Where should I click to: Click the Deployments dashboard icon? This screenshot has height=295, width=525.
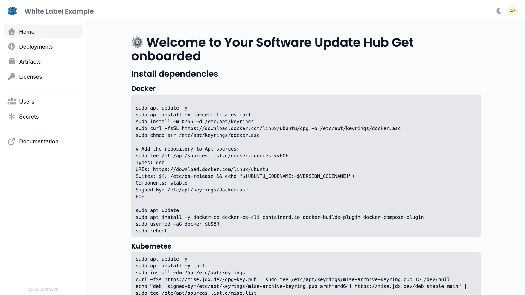[x=12, y=46]
